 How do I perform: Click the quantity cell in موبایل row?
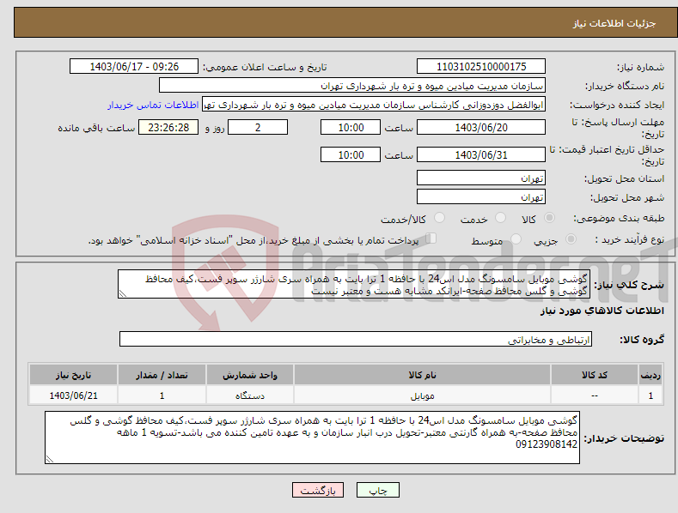tap(162, 395)
